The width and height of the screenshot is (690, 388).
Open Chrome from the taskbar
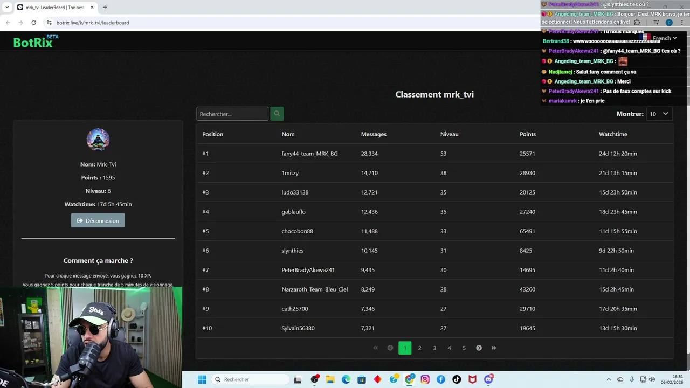pos(410,379)
